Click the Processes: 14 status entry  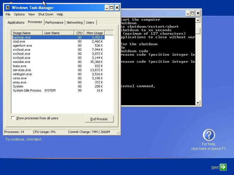click(18, 132)
